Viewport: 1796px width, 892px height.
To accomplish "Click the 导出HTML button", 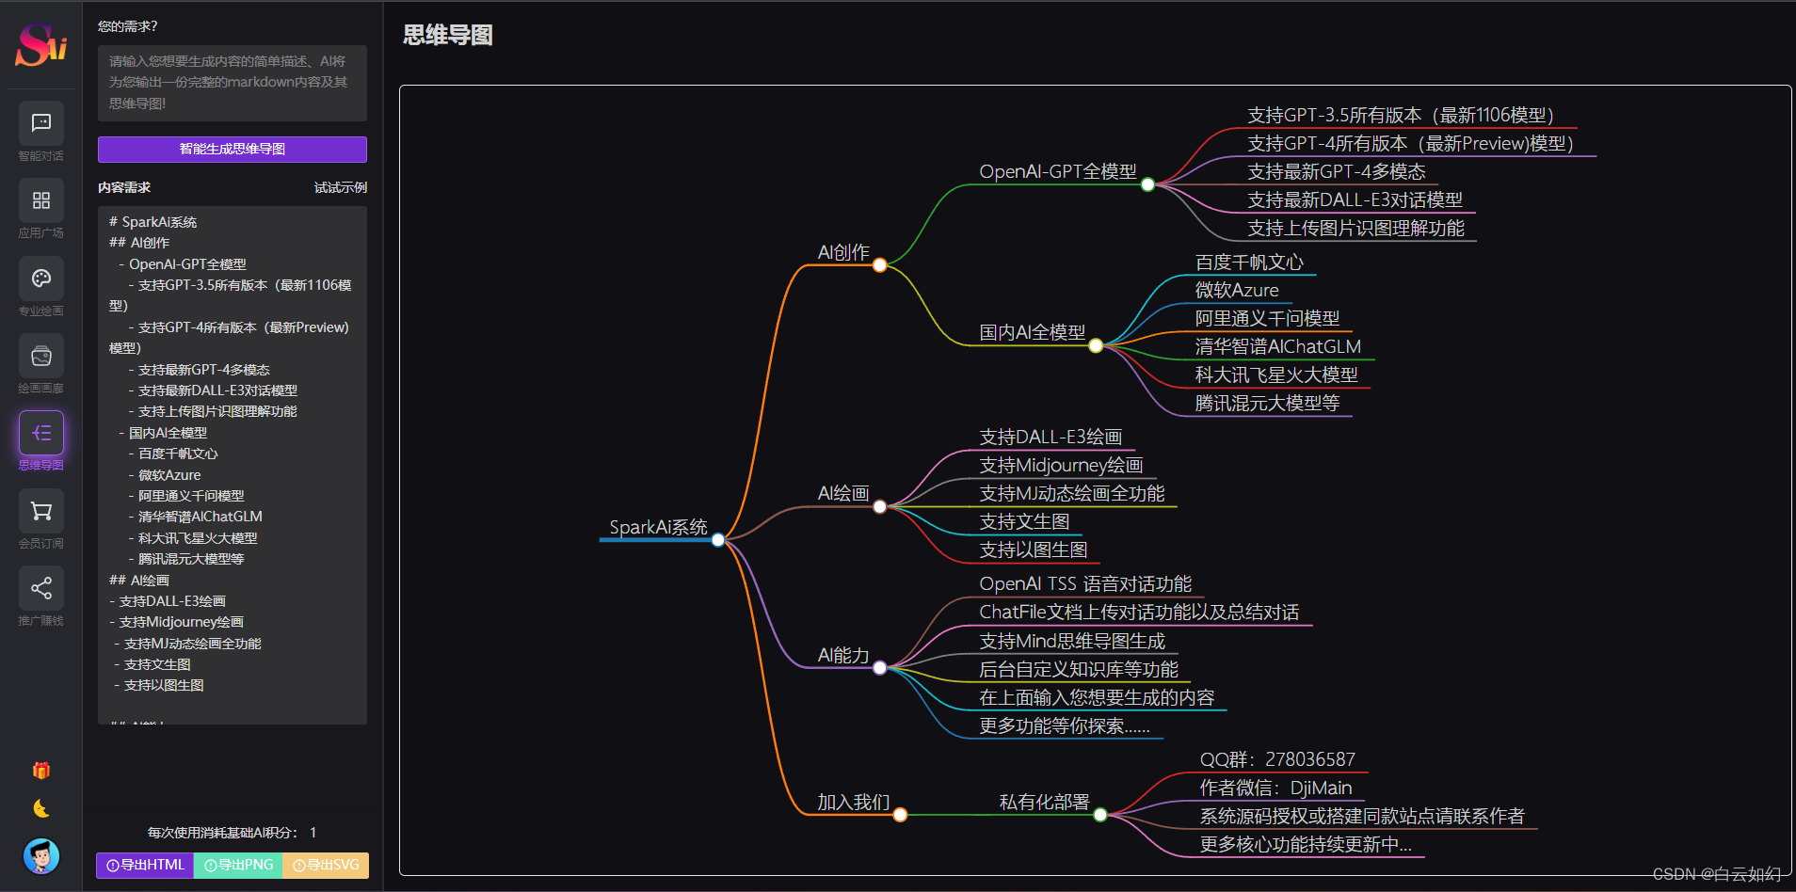I will point(145,865).
